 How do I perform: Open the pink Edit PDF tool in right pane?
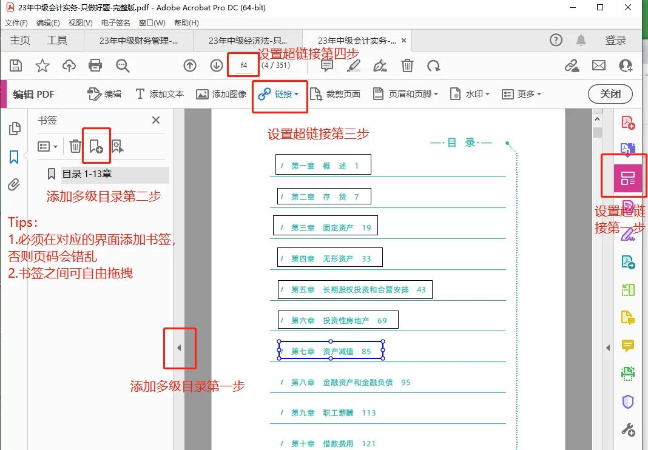coord(628,178)
